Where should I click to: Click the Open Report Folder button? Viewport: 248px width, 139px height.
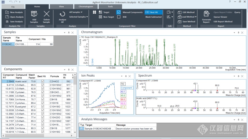coord(223,12)
